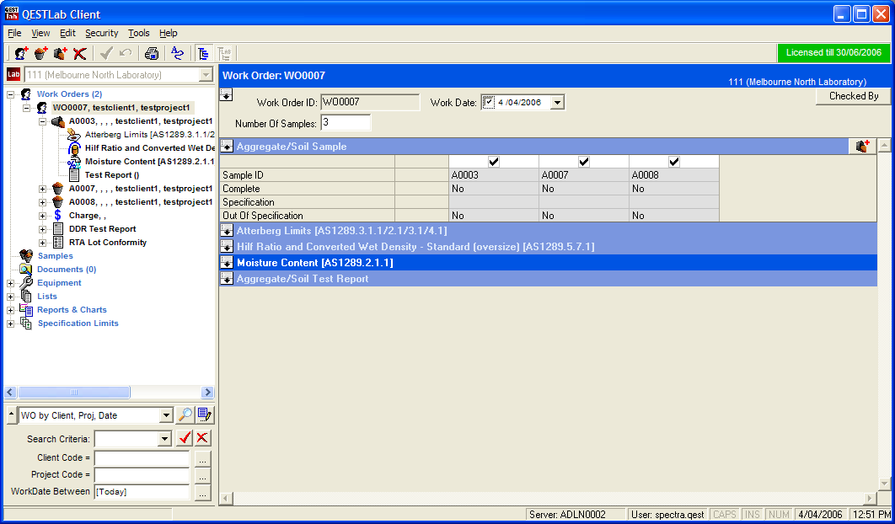
Task: Click the Number Of Samples field
Action: [346, 123]
